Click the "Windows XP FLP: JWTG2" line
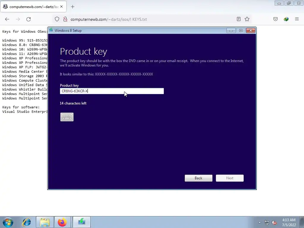This screenshot has width=304, height=228. coord(25,67)
